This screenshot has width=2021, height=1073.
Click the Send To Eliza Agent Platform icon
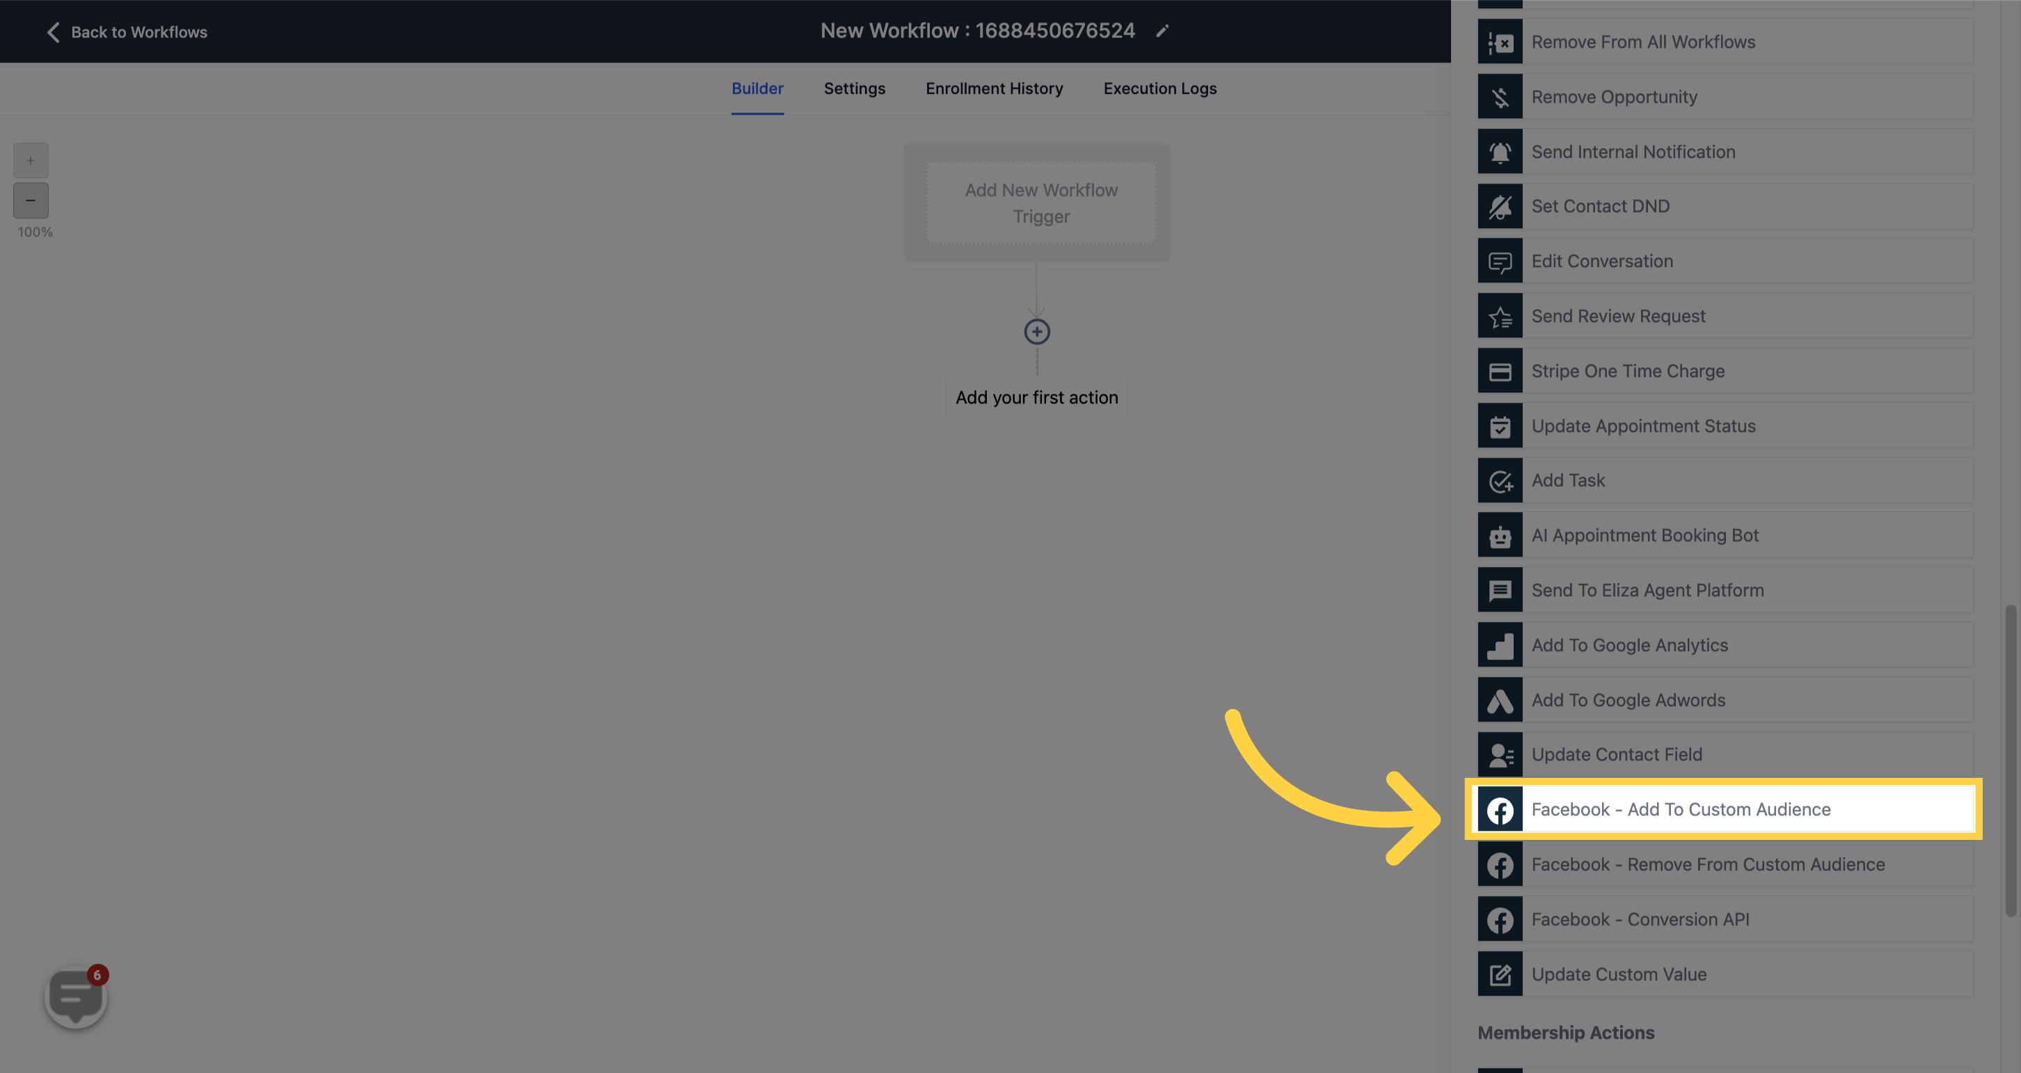(1501, 589)
